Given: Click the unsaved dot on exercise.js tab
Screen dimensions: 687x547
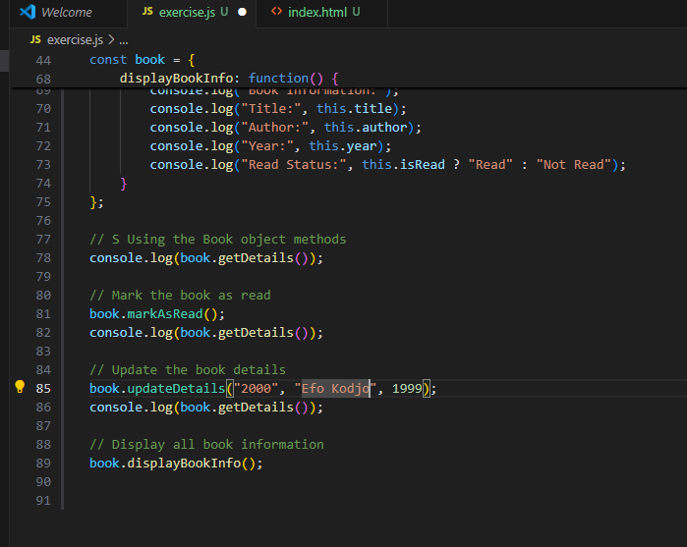Looking at the screenshot, I should [x=242, y=12].
